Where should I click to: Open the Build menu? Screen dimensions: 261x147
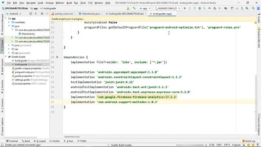69,3
